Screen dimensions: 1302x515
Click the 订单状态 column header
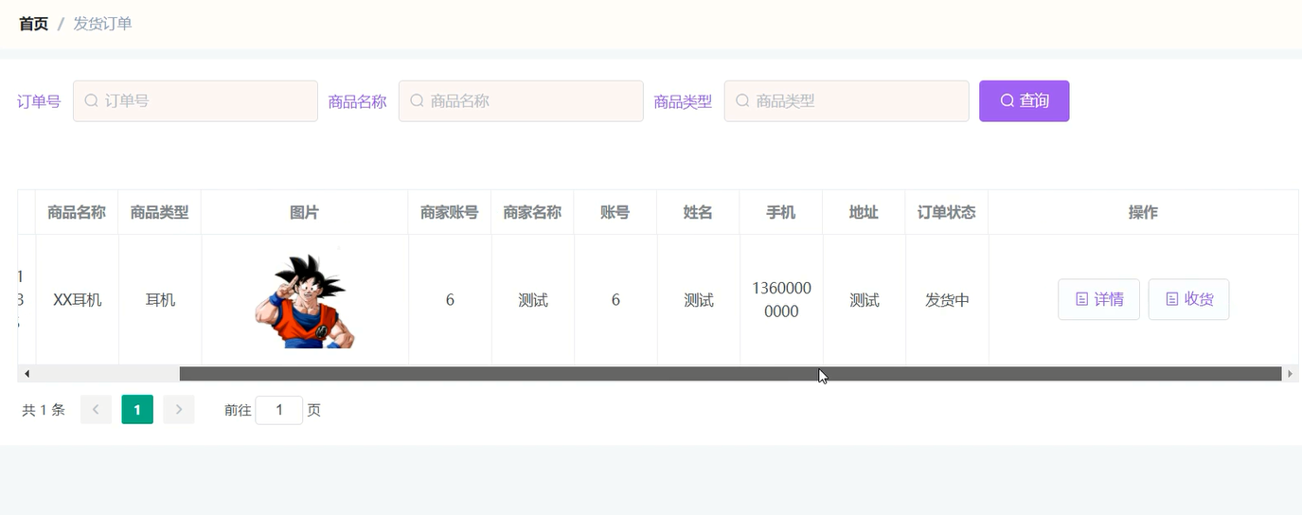(x=946, y=212)
